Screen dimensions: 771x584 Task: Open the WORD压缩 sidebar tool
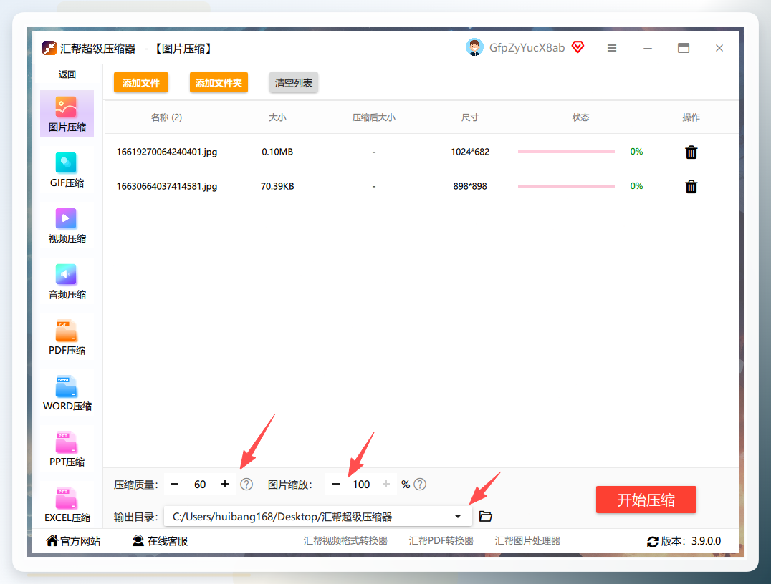click(67, 393)
